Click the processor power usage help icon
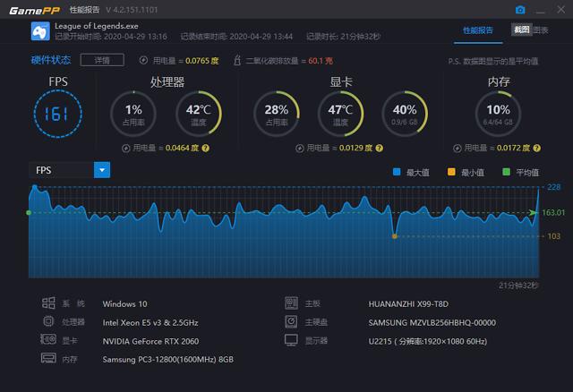 click(206, 148)
